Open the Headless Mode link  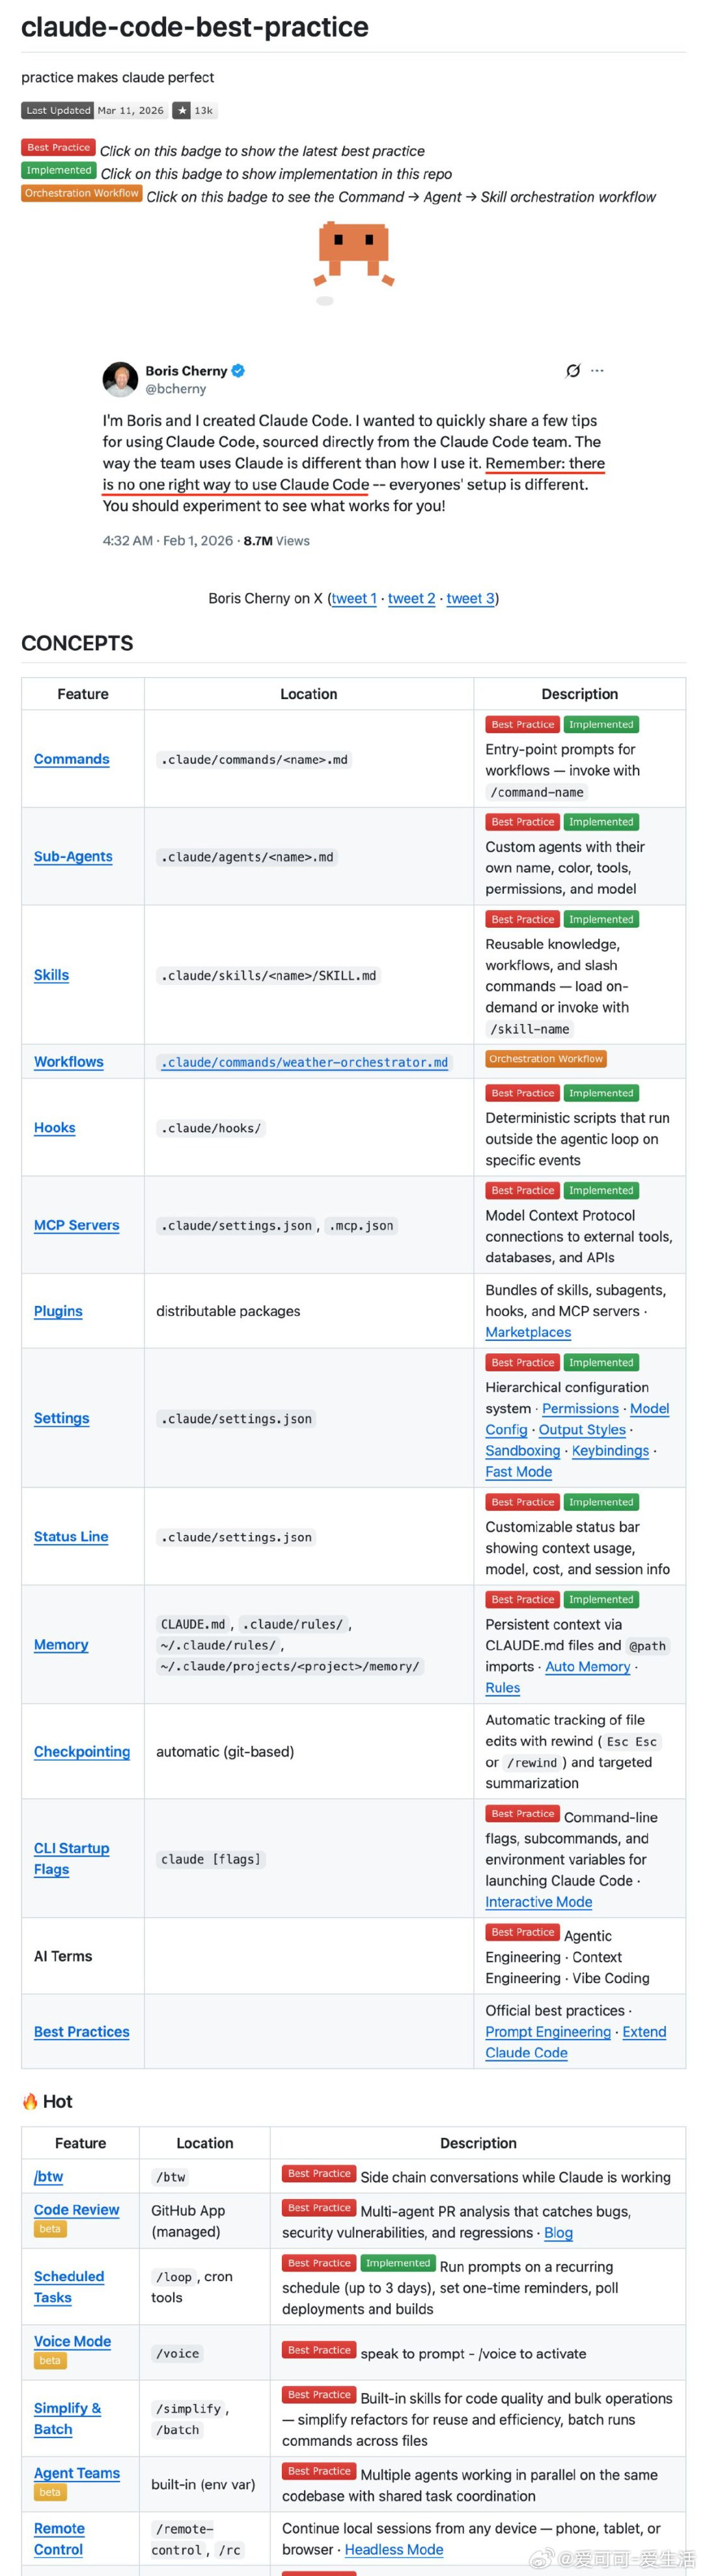(394, 2550)
